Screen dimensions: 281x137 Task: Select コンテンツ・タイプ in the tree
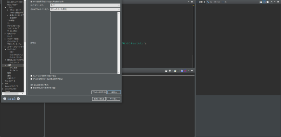click(x=13, y=28)
